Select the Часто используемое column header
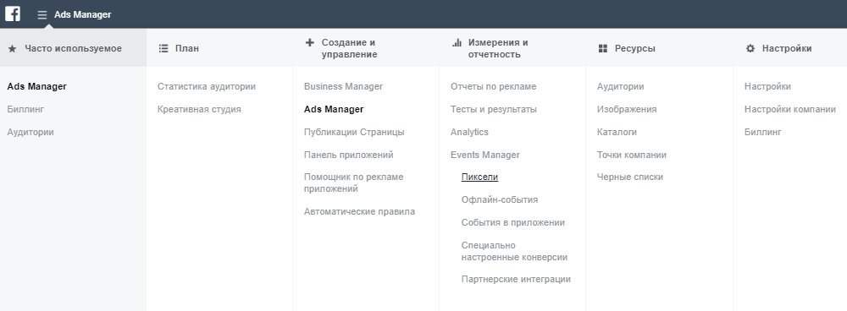 (x=73, y=48)
